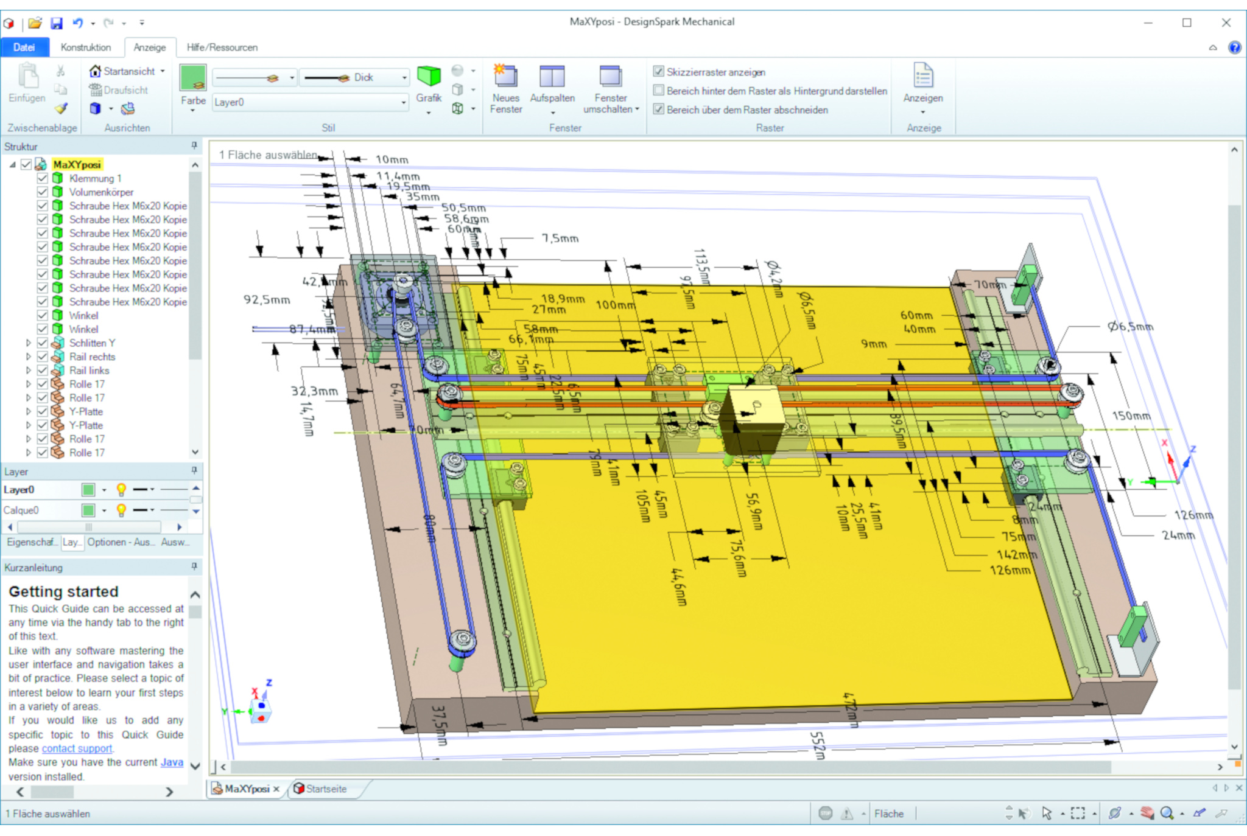The width and height of the screenshot is (1247, 836).
Task: Click the green Farbe color swatch
Action: 193,77
